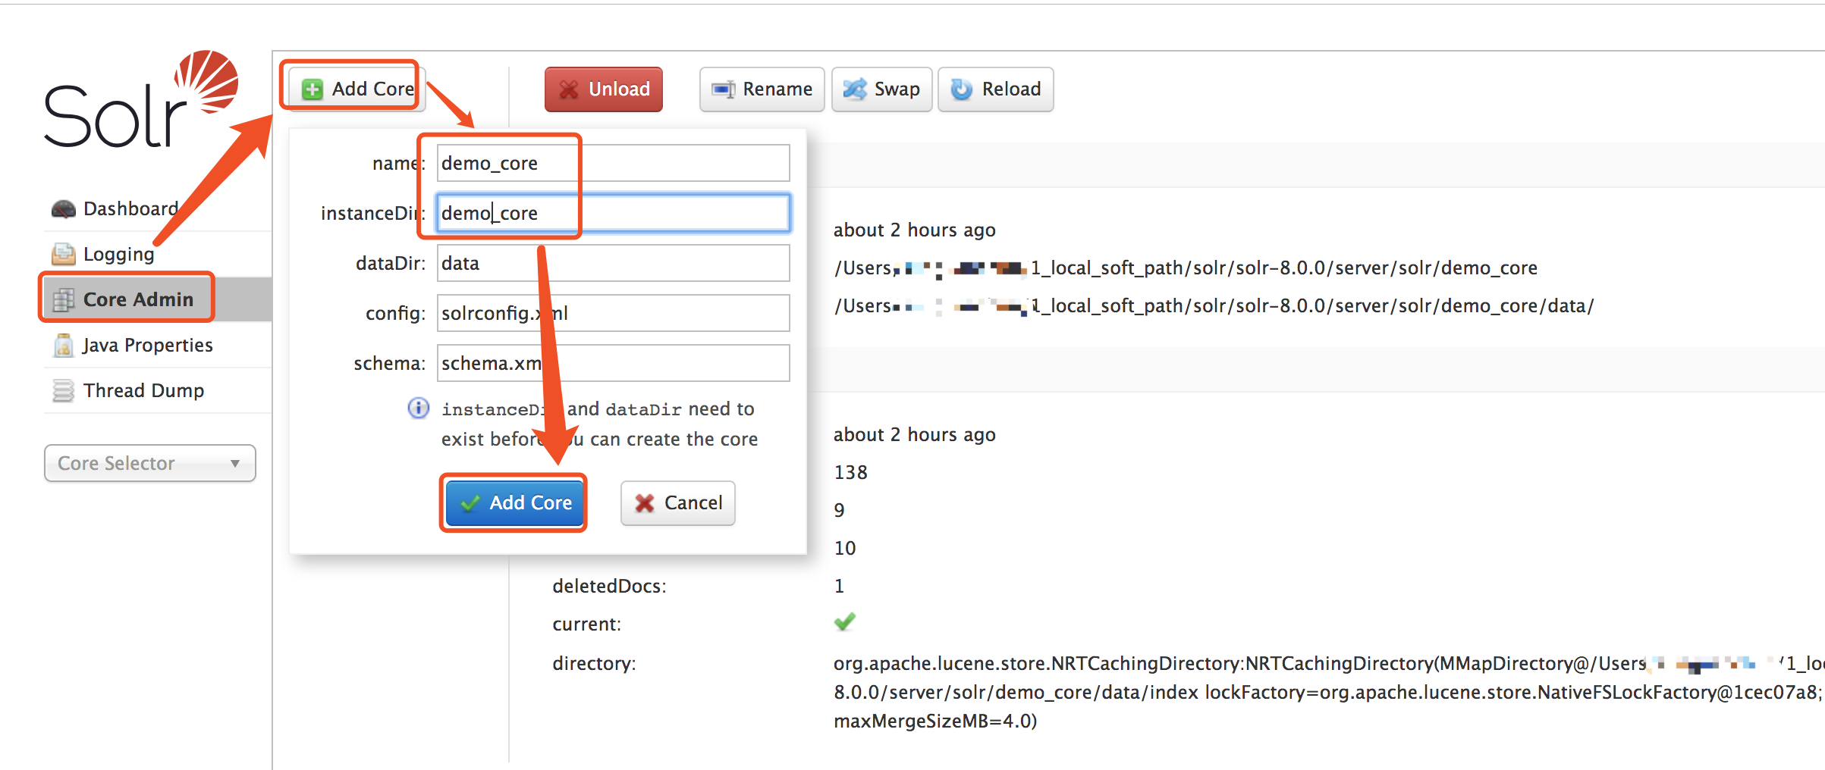Focus the config input field
Screen dimensions: 1825x770
point(613,313)
